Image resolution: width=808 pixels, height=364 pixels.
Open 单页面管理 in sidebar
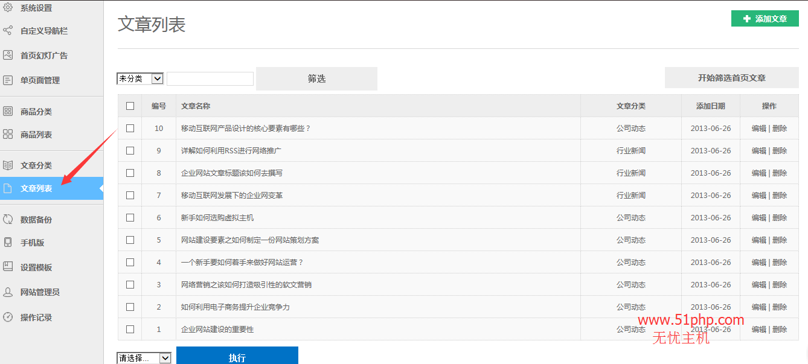(40, 80)
